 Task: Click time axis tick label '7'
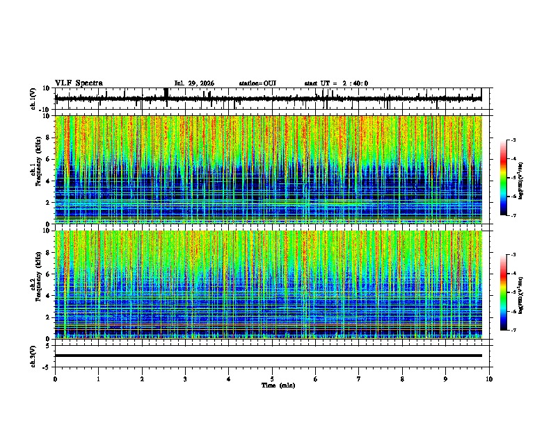coord(359,379)
